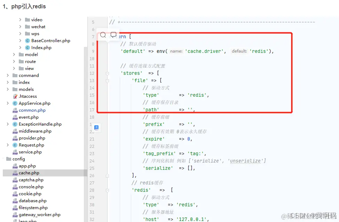Viewport: 339px width, 222px height.
Task: Click the comment bubble icon overlay
Action: [x=113, y=34]
